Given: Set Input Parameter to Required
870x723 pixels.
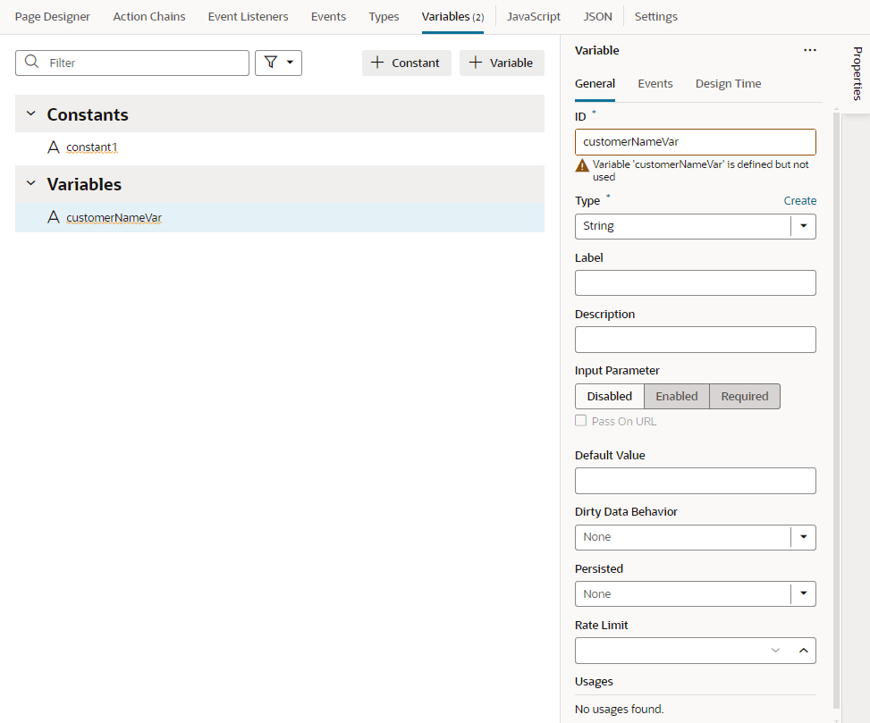Looking at the screenshot, I should click(744, 396).
